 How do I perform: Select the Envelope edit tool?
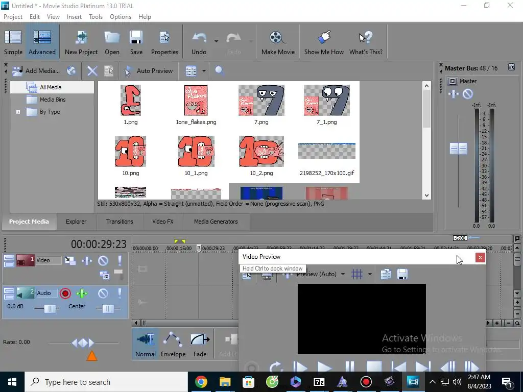[x=173, y=345]
